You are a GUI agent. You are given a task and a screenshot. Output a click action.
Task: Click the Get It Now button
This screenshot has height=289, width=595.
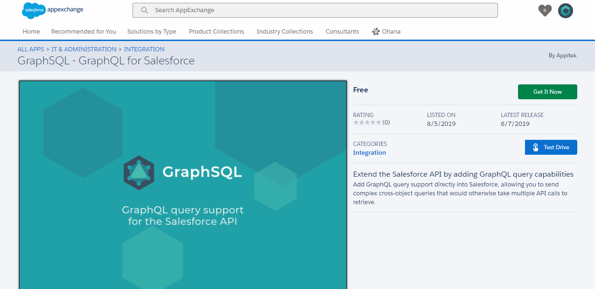pos(547,92)
